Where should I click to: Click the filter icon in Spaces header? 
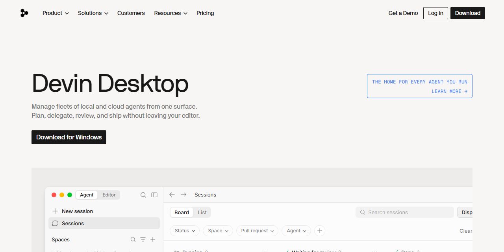143,239
